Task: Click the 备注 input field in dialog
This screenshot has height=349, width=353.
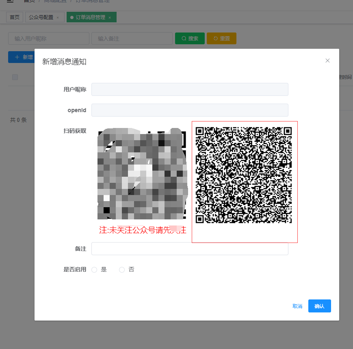Action: tap(190, 249)
